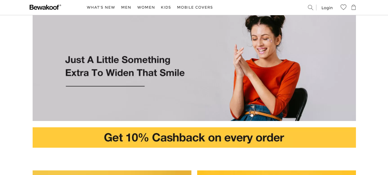The image size is (388, 175).
Task: Open the MEN category menu
Action: pos(126,7)
